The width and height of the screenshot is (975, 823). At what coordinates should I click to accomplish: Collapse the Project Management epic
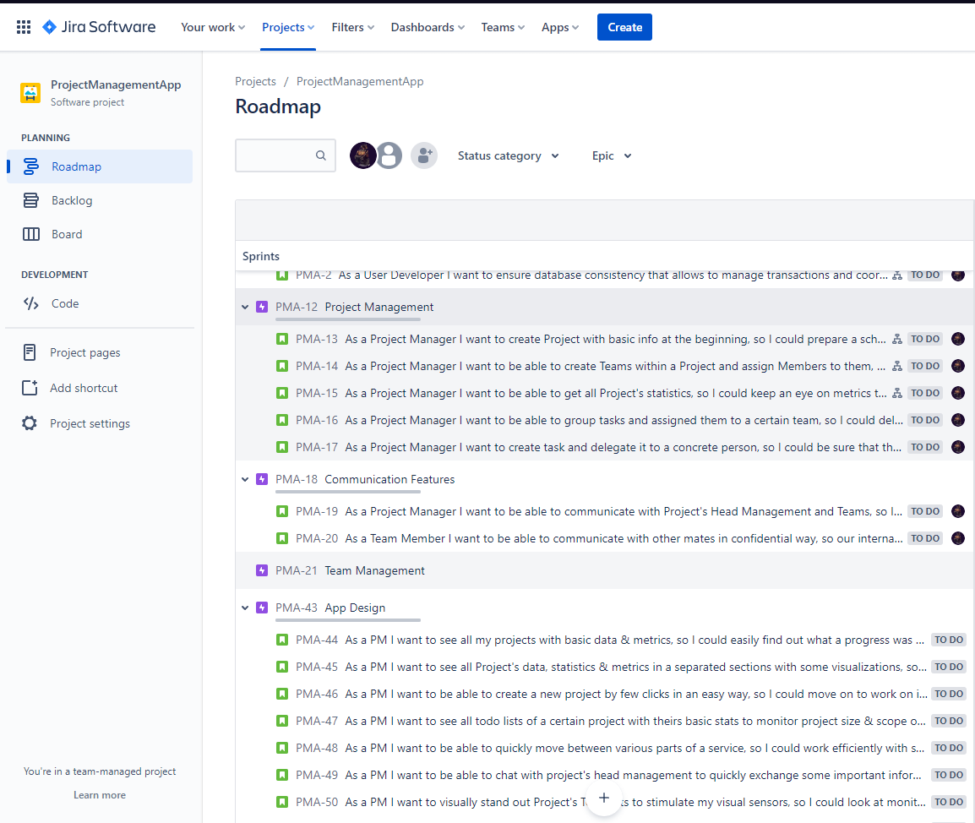pos(244,307)
